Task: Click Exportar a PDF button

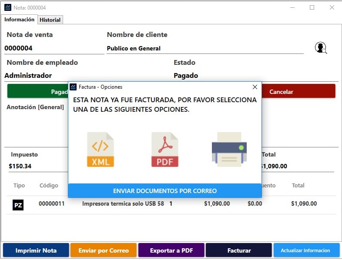Action: tap(171, 250)
